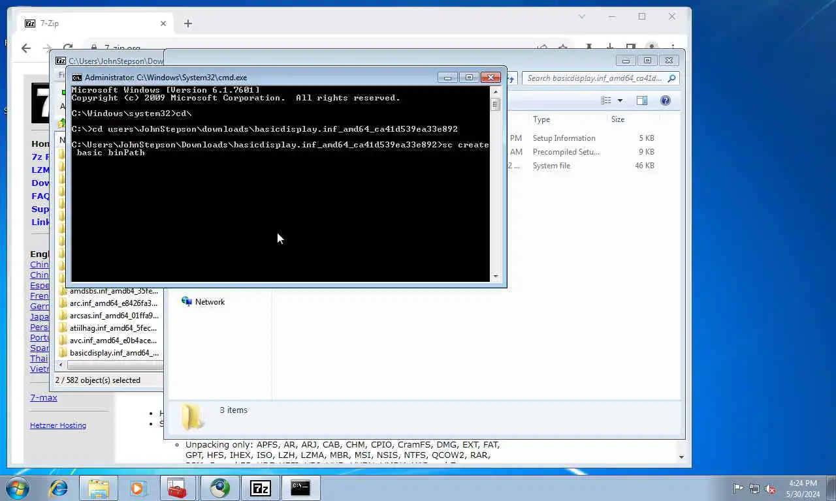
Task: Open the clock showing 4:24 PM
Action: point(803,488)
